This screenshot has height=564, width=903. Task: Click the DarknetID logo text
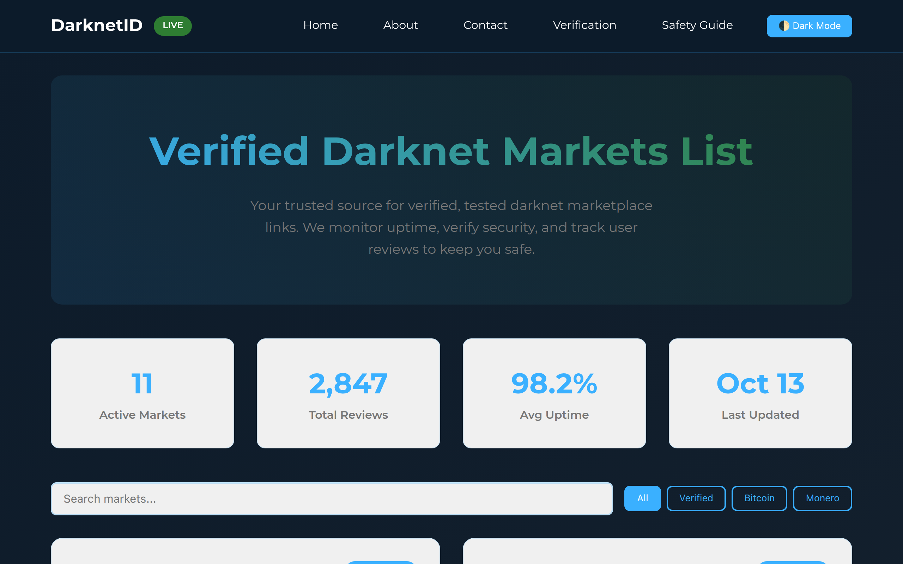pos(97,25)
